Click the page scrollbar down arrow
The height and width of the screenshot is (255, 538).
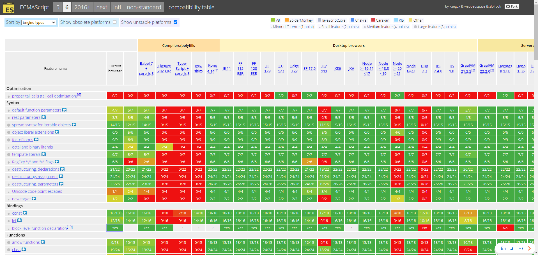[536, 253]
